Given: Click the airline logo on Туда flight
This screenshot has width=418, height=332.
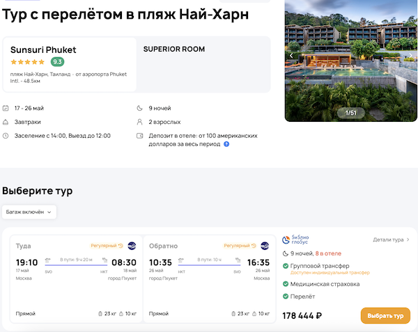Looking at the screenshot, I should 132,246.
